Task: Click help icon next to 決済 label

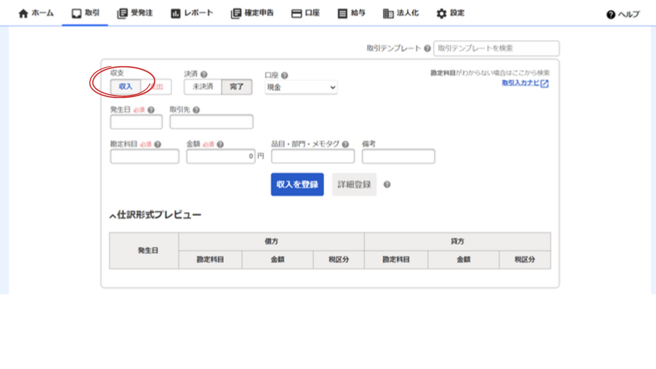Action: tap(204, 74)
